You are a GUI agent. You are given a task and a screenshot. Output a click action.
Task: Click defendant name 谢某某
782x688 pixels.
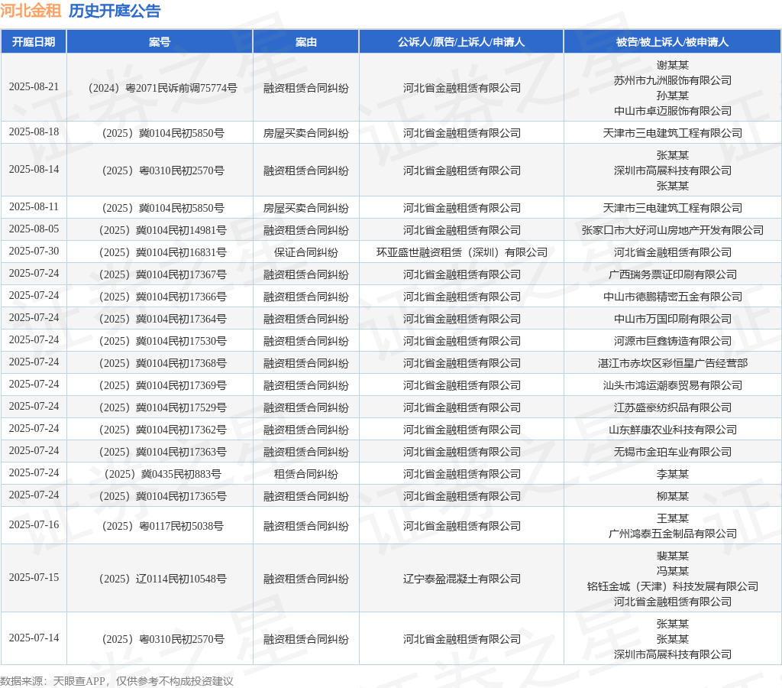[672, 66]
